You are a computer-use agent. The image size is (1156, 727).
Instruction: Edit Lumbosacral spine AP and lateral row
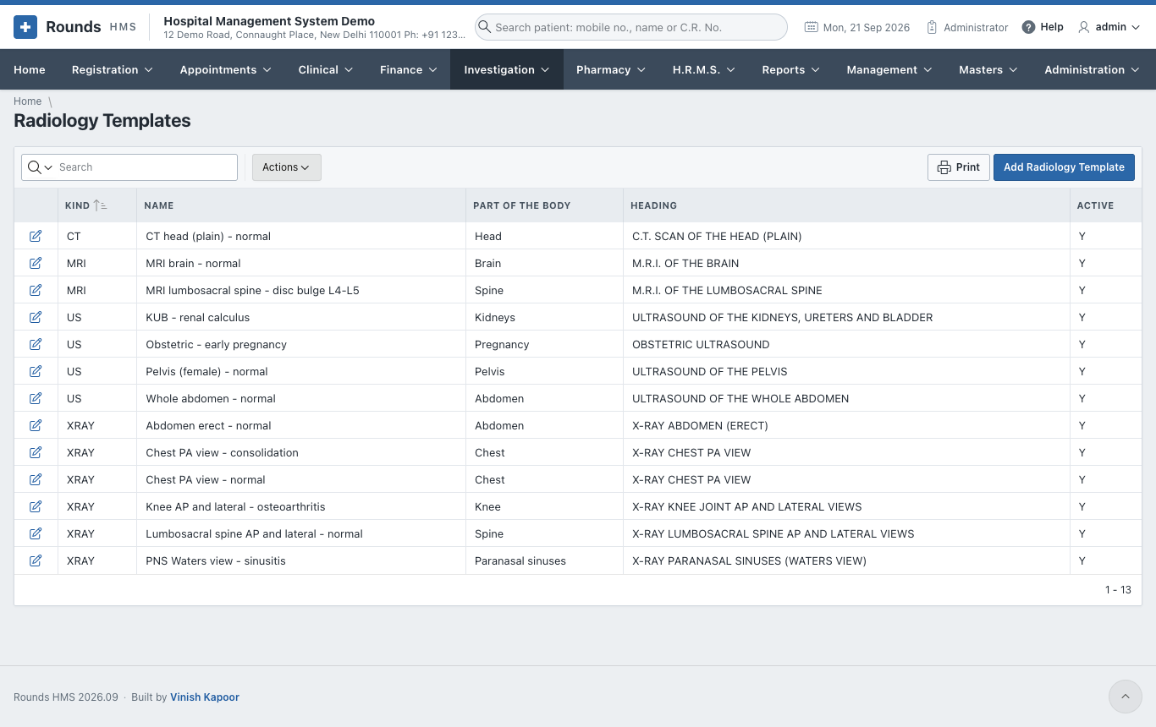(x=36, y=533)
